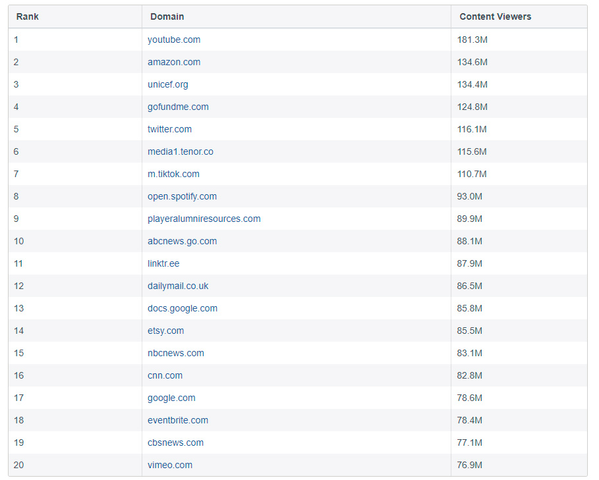
Task: Open the m.tiktok.com link
Action: point(173,174)
